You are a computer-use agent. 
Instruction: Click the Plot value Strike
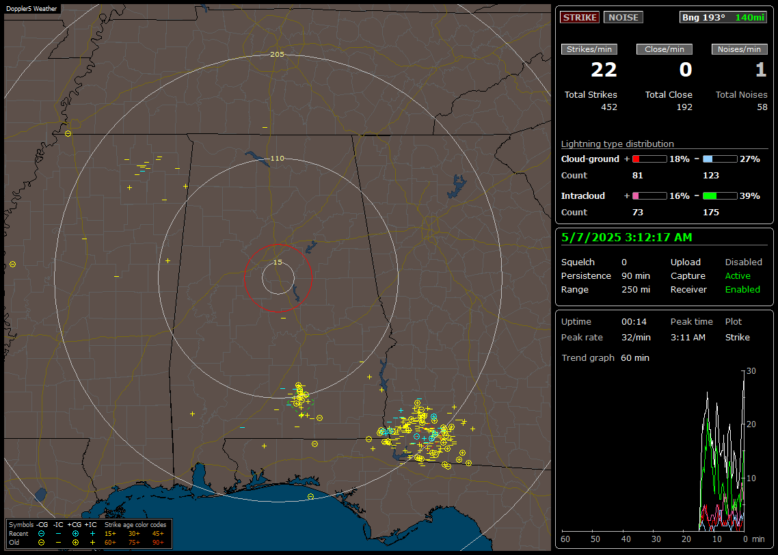(x=737, y=337)
